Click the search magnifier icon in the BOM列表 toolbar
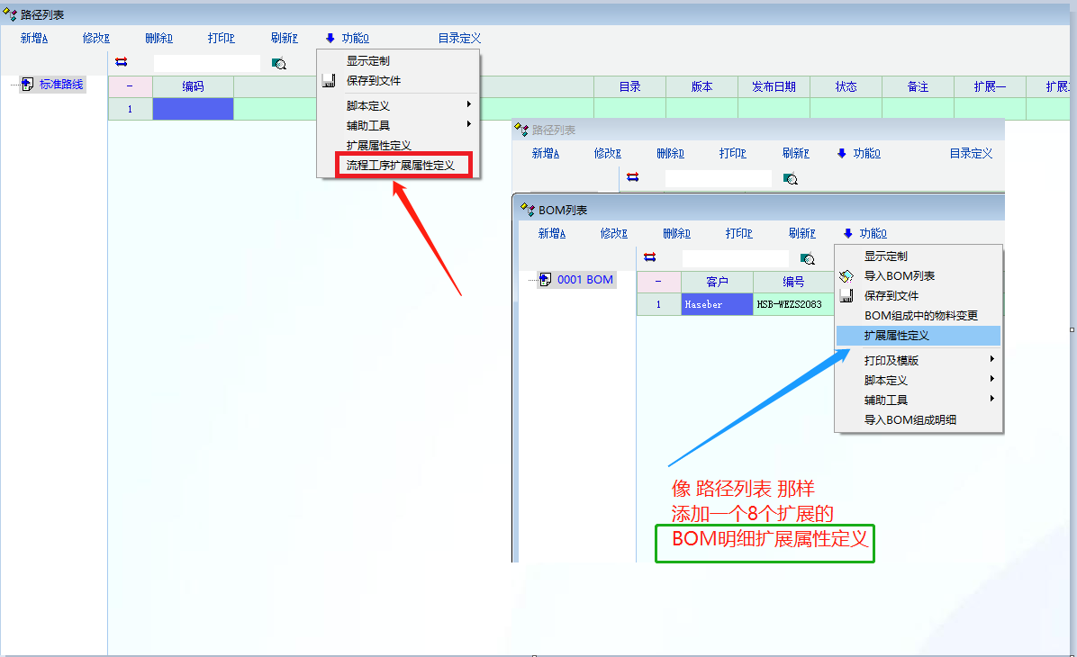The width and height of the screenshot is (1077, 657). click(808, 258)
